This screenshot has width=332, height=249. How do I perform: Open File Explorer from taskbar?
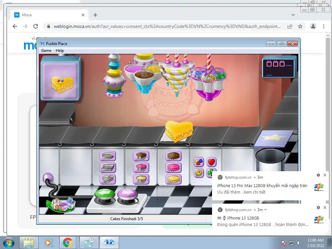29,243
